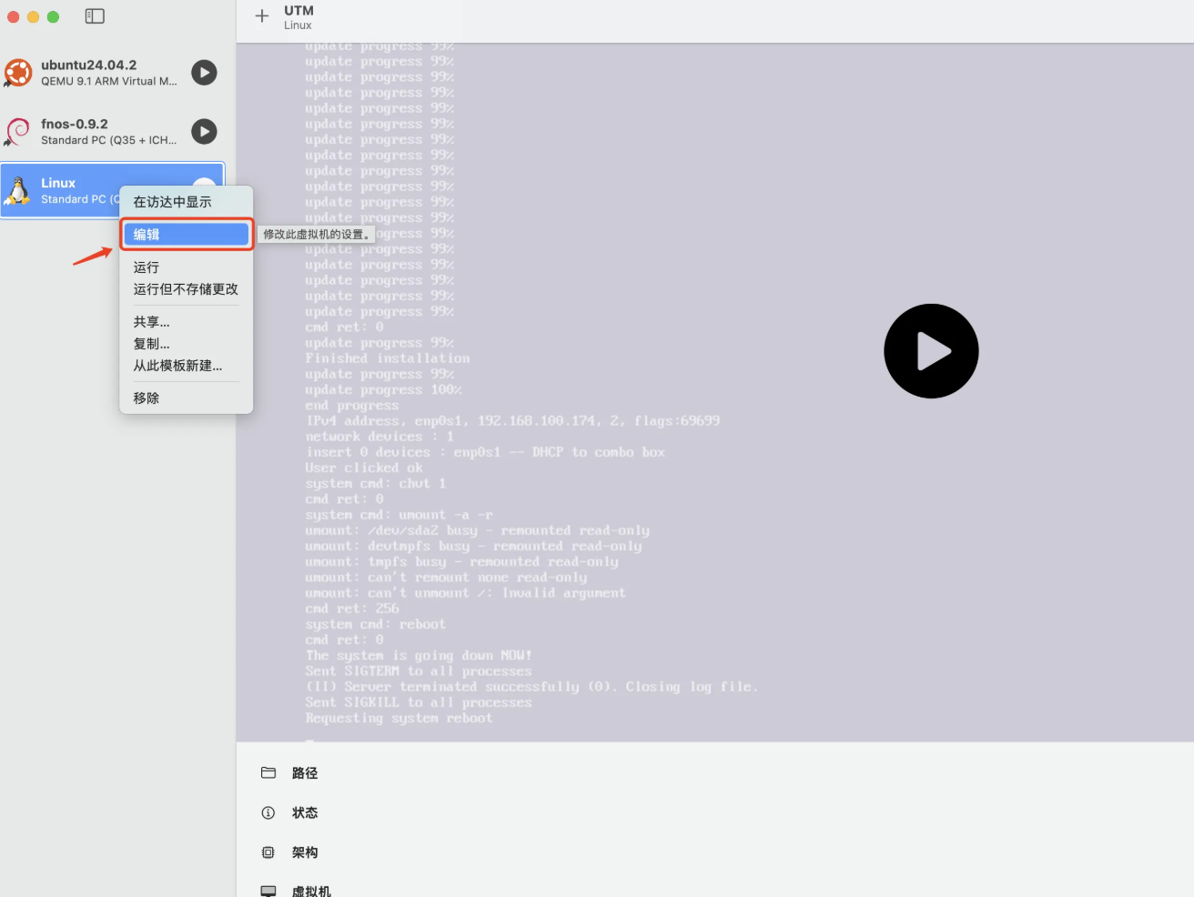Click the folder icon next to 路径
This screenshot has height=897, width=1194.
click(268, 773)
